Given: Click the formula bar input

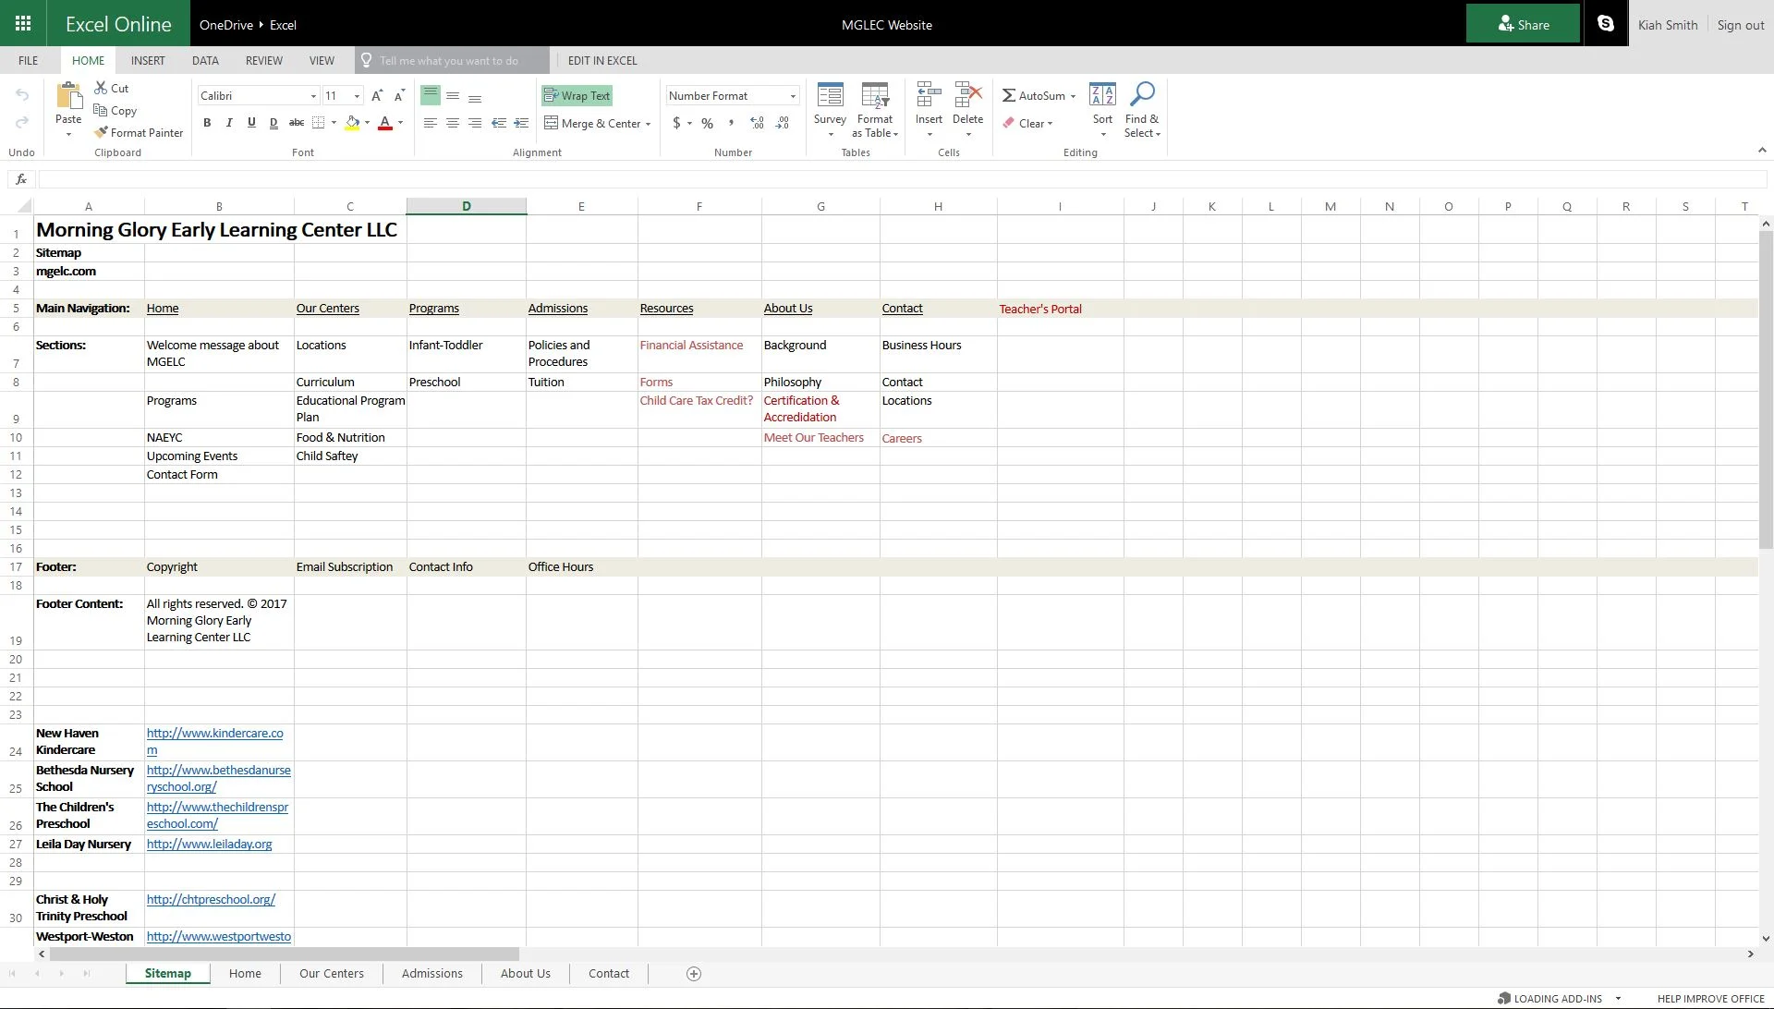Looking at the screenshot, I should 902,179.
